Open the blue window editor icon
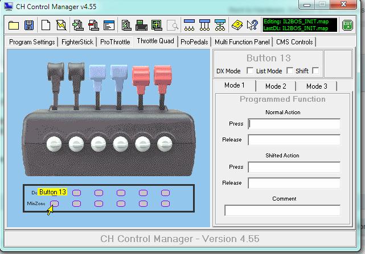The image size is (365, 254). pos(109,26)
